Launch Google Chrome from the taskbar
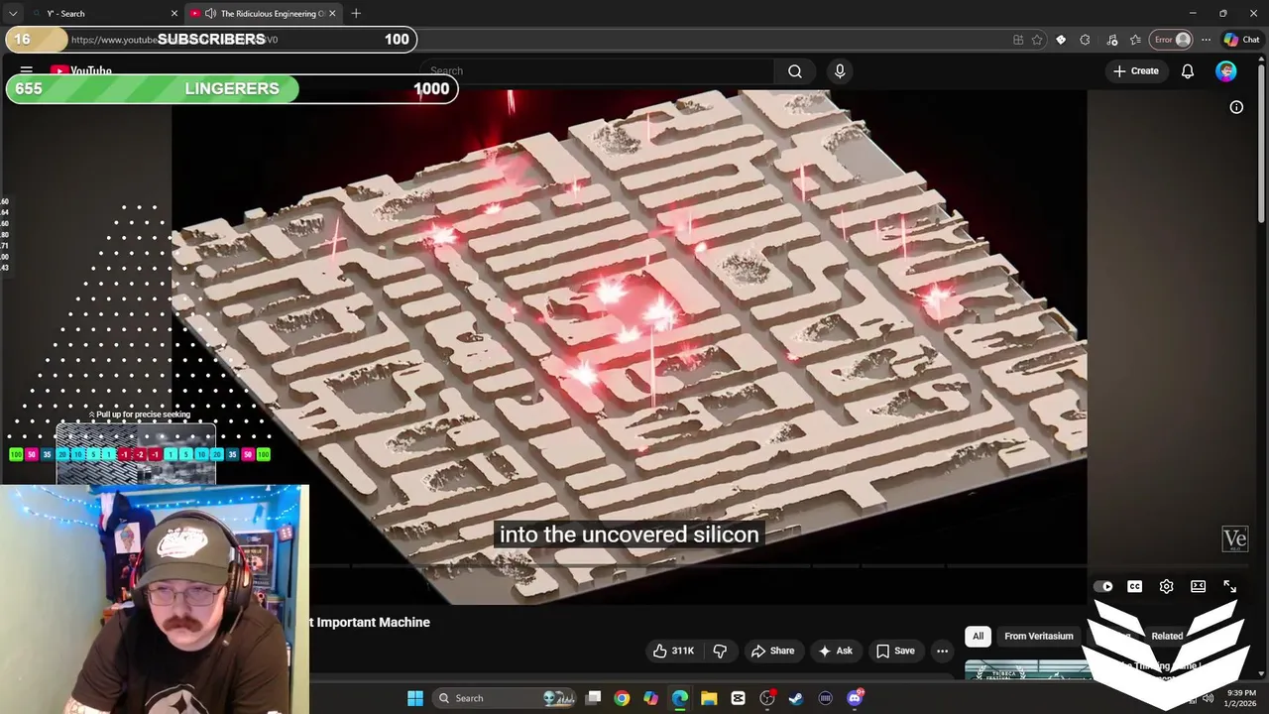The height and width of the screenshot is (714, 1269). pyautogui.click(x=622, y=698)
